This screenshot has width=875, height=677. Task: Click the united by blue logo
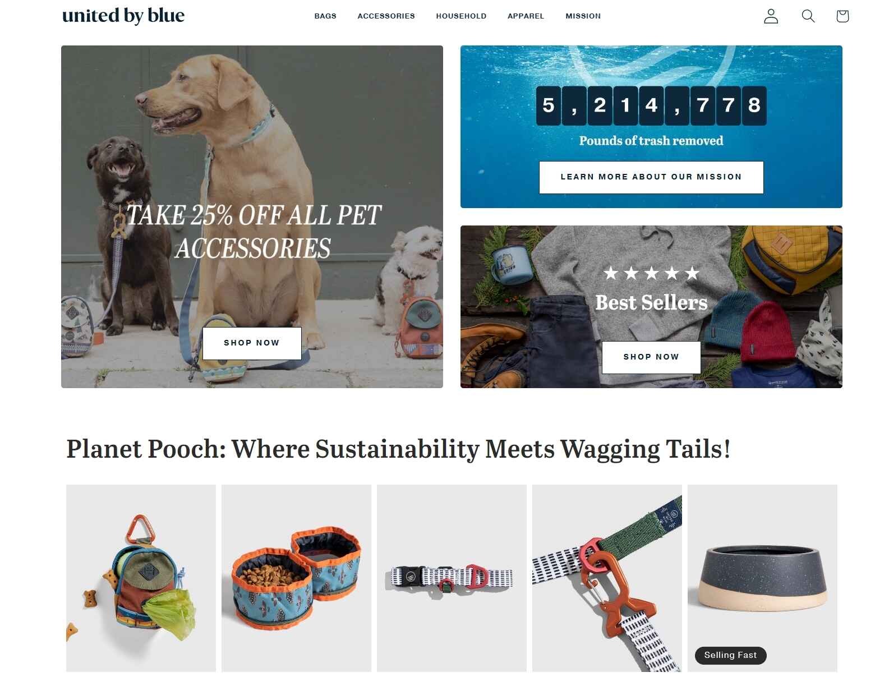[123, 16]
